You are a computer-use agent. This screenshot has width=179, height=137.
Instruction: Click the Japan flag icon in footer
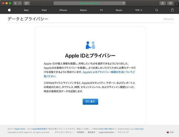[x=168, y=132]
